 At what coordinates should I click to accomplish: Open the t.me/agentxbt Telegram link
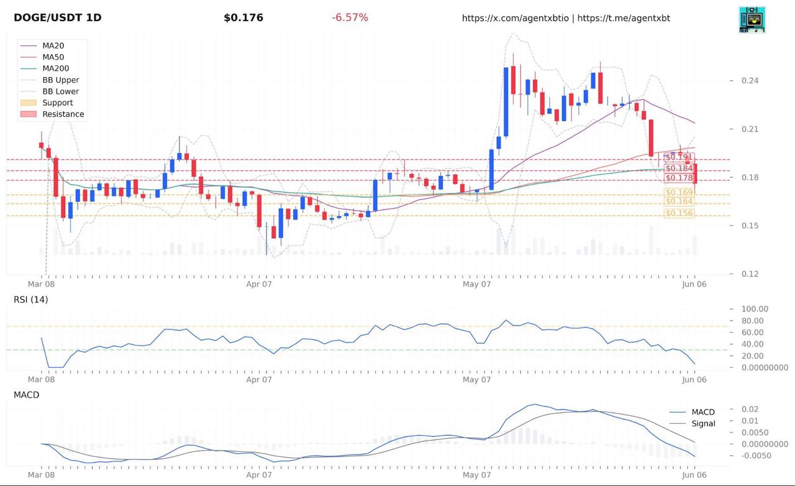click(x=624, y=18)
